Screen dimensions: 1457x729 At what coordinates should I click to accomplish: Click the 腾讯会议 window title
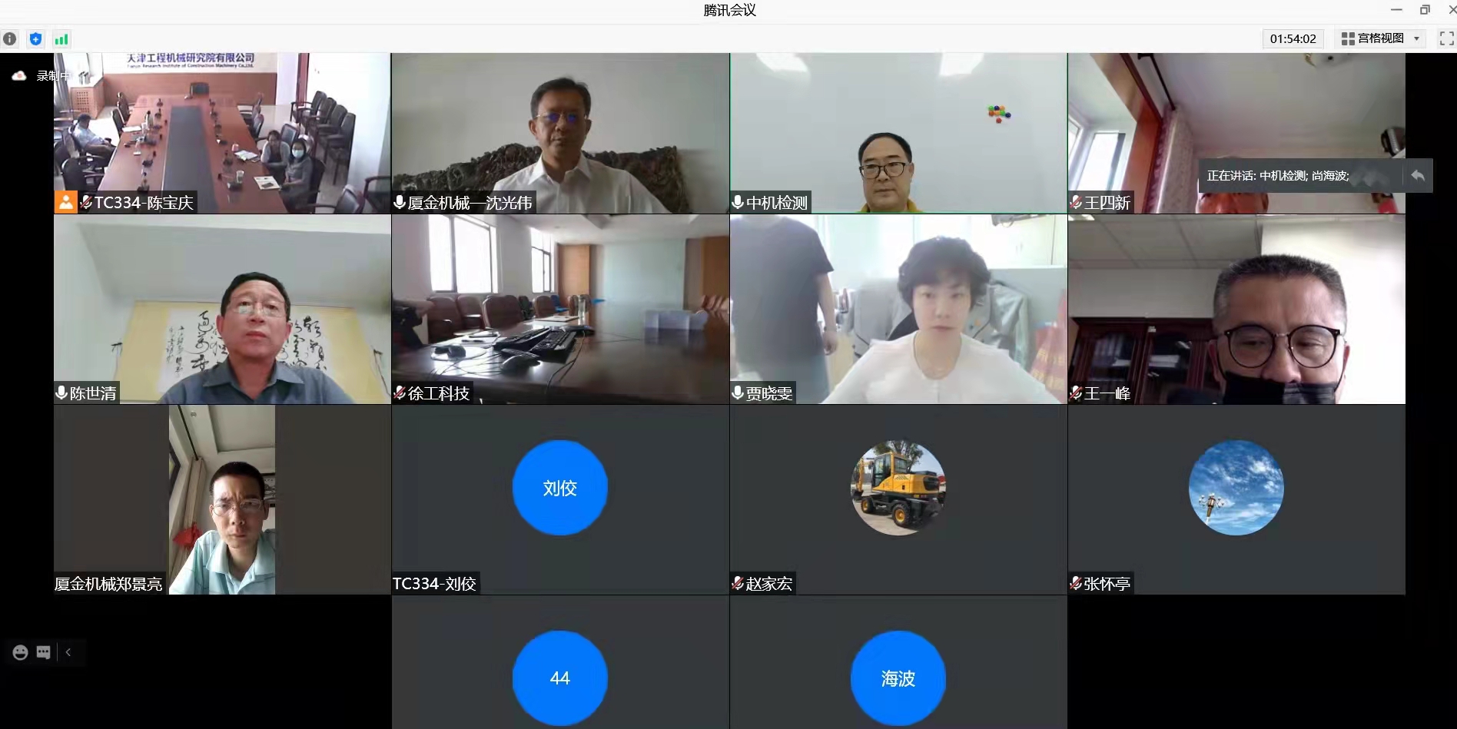730,10
